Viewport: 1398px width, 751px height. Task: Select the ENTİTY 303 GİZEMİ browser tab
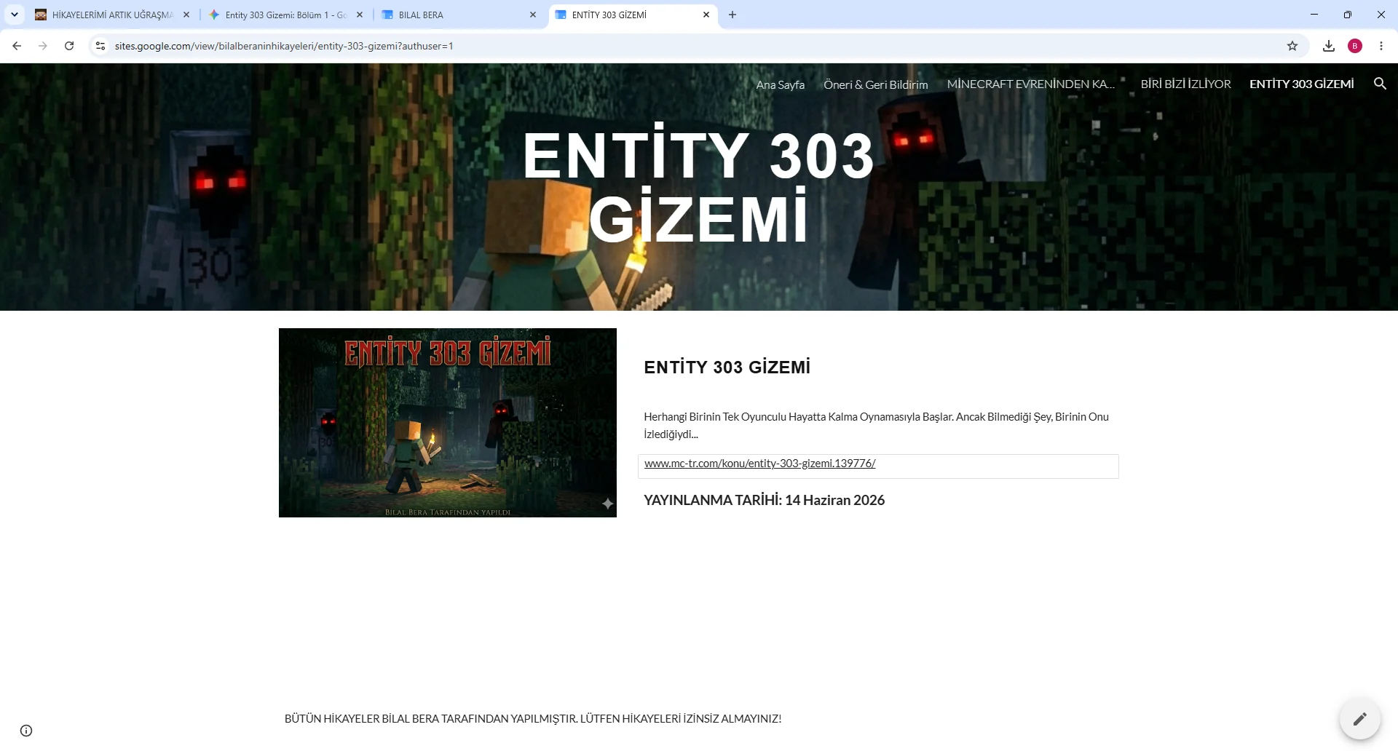632,15
